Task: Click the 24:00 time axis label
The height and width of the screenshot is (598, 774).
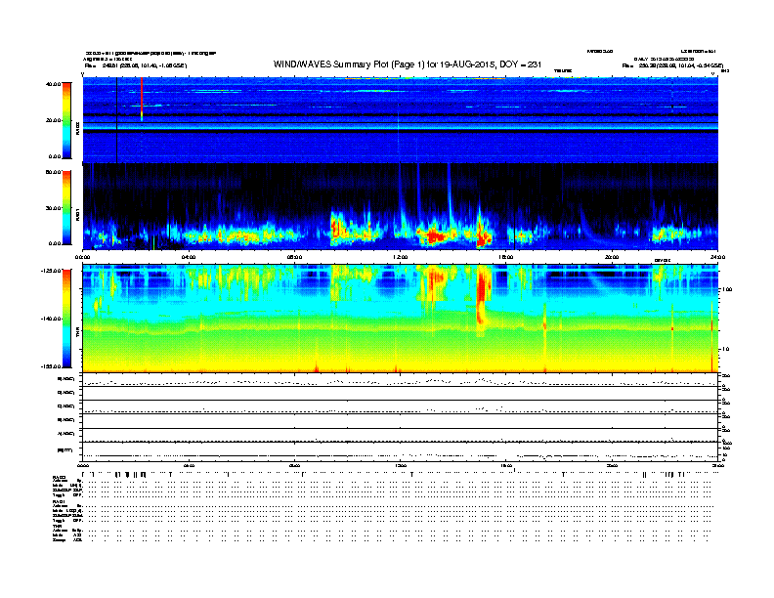Action: tap(716, 257)
